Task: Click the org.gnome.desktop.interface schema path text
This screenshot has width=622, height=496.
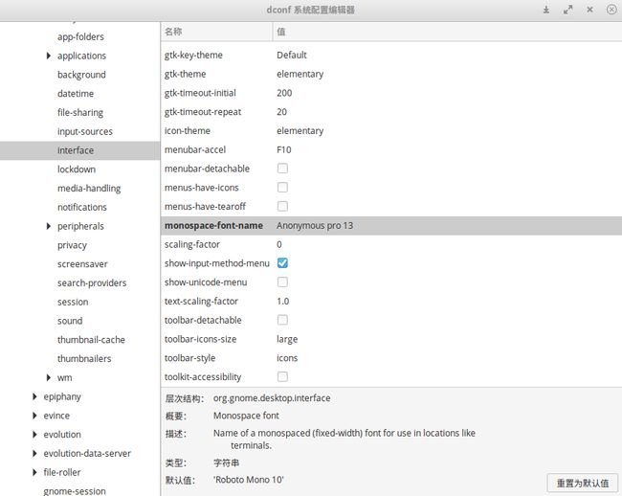Action: click(x=272, y=398)
